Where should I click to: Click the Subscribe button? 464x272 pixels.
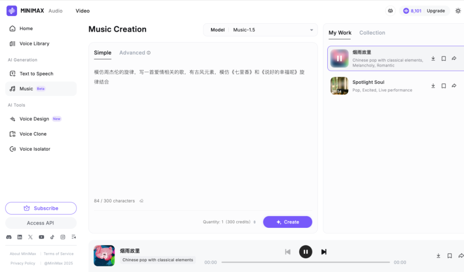41,209
